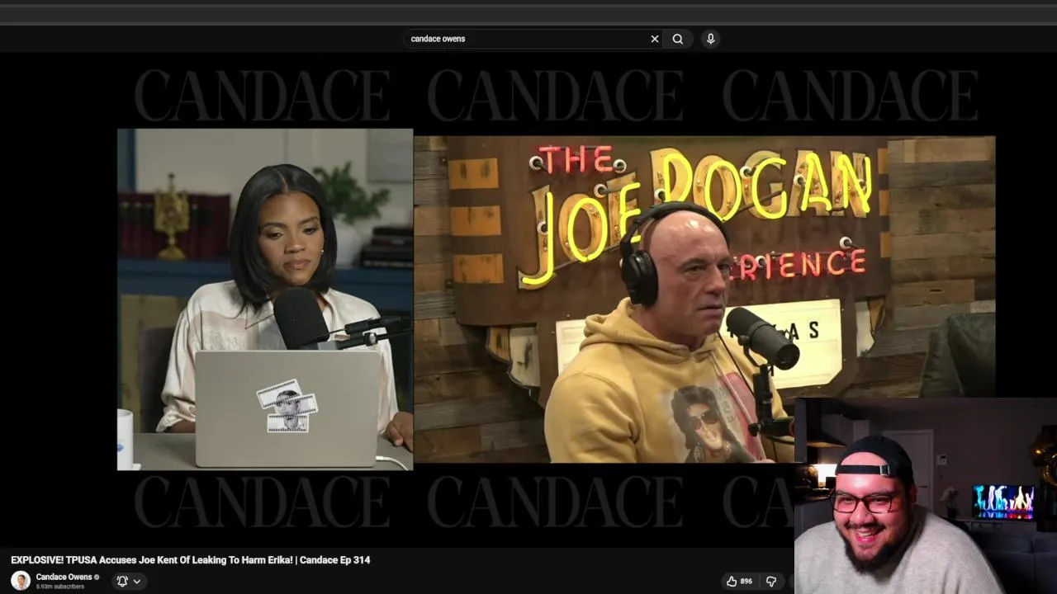Click the magnifying glass search button

pos(678,39)
